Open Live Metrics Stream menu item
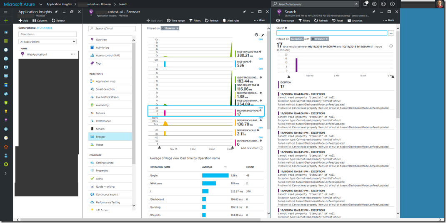The height and width of the screenshot is (223, 446). pos(107,97)
